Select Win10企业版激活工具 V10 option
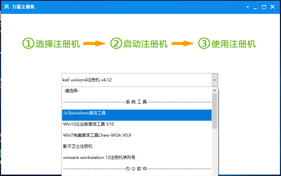The height and width of the screenshot is (176, 281). coord(89,124)
